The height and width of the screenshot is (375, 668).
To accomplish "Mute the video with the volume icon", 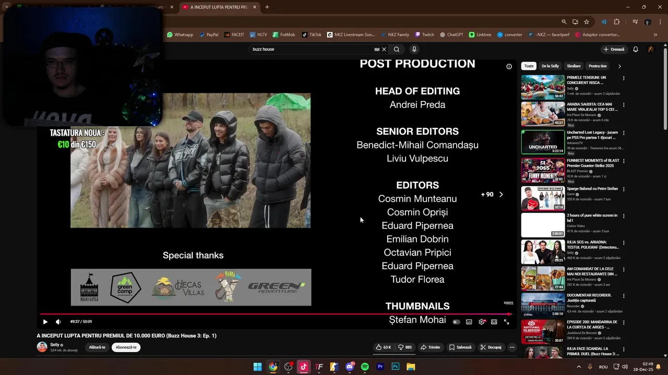I will click(x=58, y=322).
